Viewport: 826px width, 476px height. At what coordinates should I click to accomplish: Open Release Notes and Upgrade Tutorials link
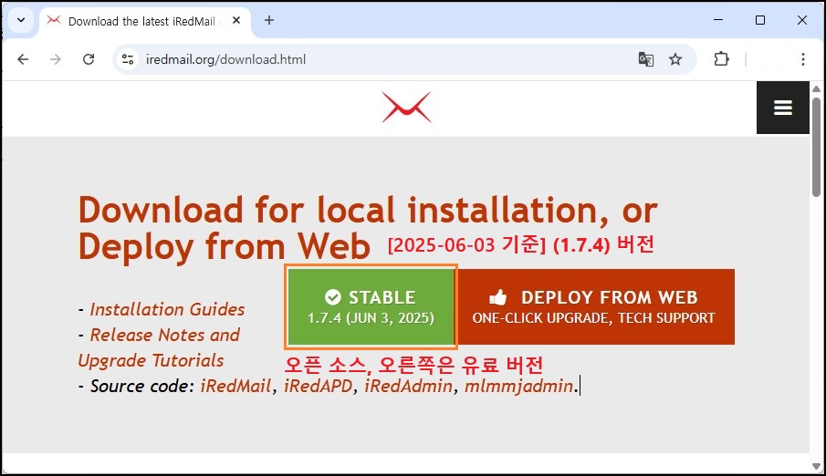point(159,347)
